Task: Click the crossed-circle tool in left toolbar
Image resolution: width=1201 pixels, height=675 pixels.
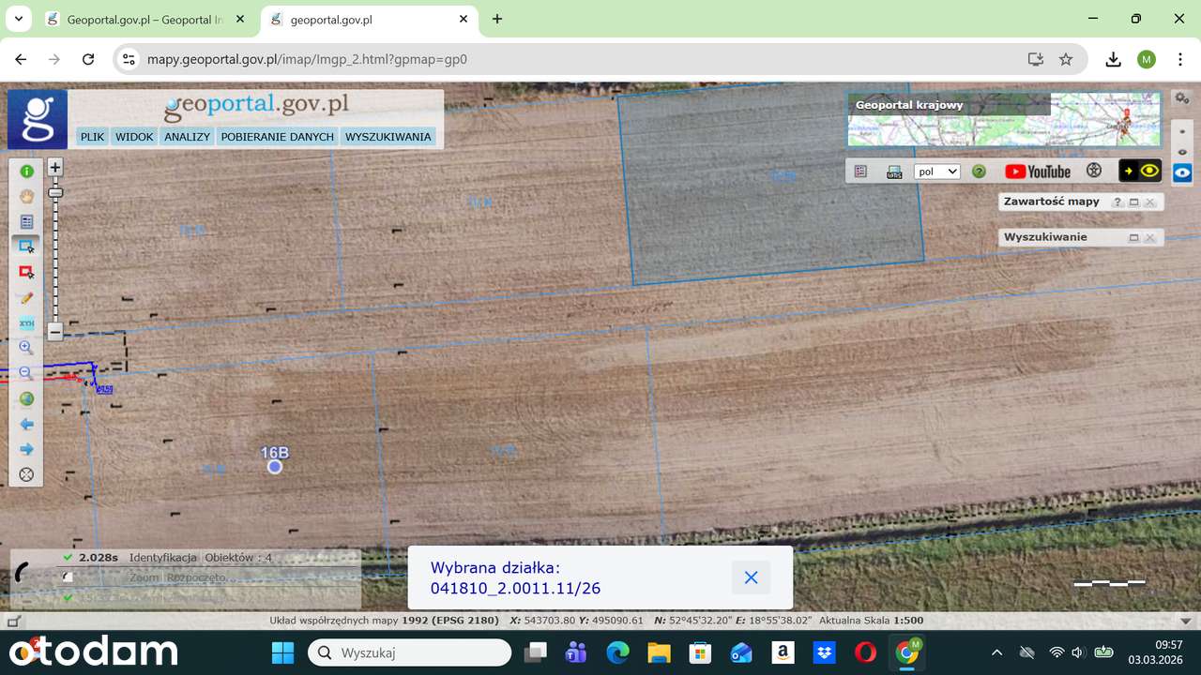Action: [x=26, y=474]
